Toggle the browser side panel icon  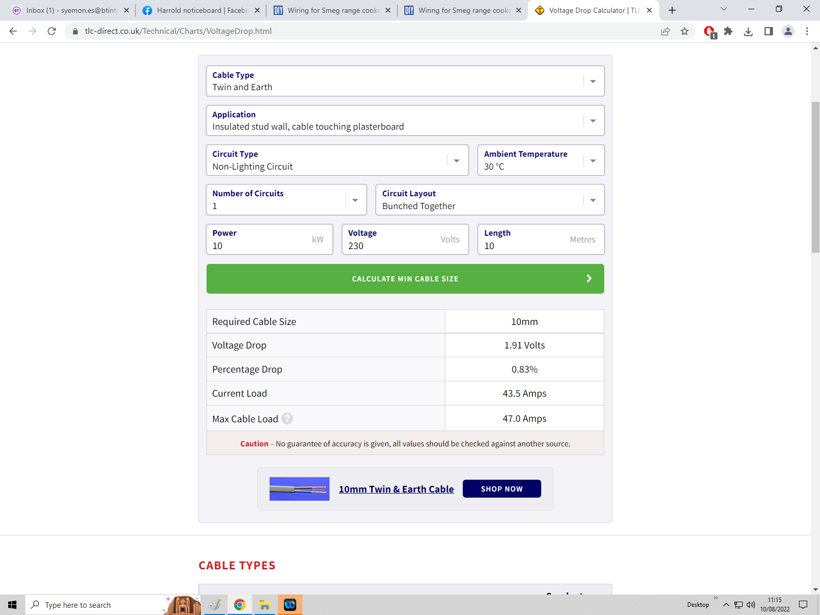click(768, 31)
